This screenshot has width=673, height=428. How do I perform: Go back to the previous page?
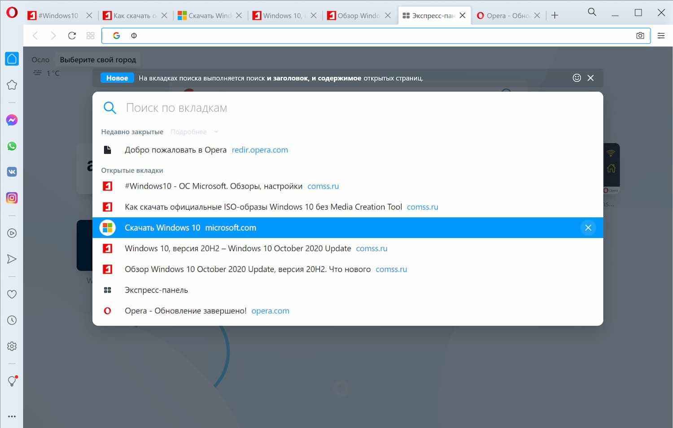coord(35,35)
